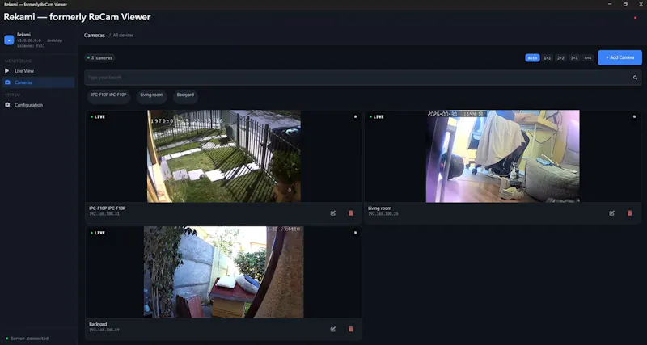Filter by Backyard chip

(x=185, y=95)
